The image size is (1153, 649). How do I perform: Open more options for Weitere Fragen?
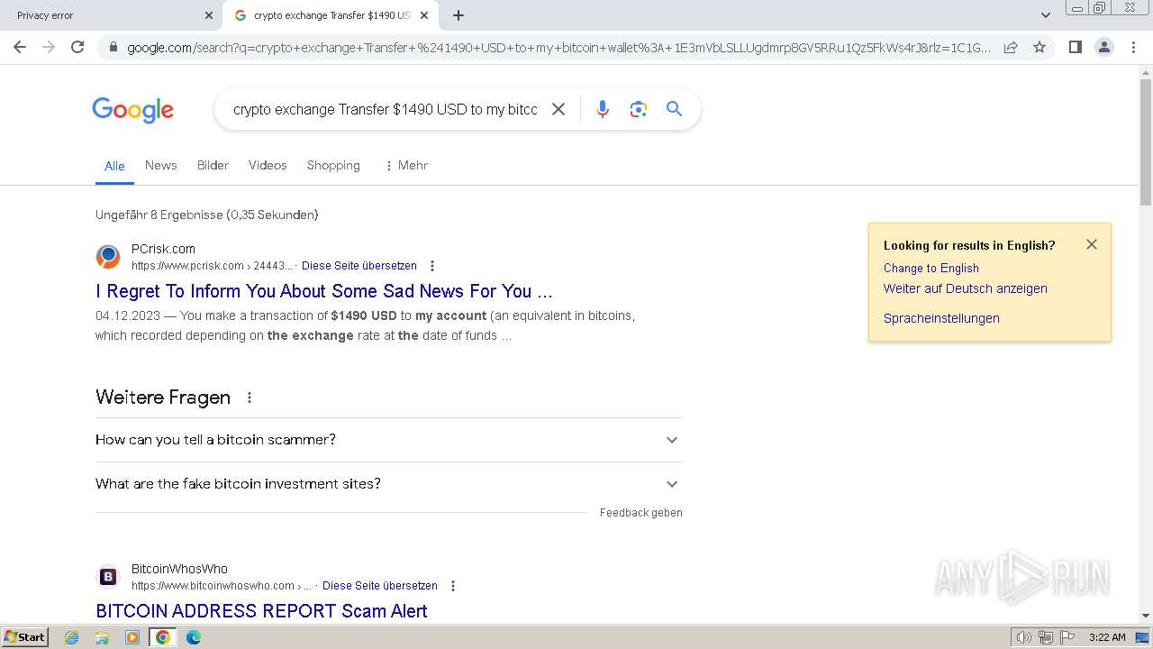(250, 398)
